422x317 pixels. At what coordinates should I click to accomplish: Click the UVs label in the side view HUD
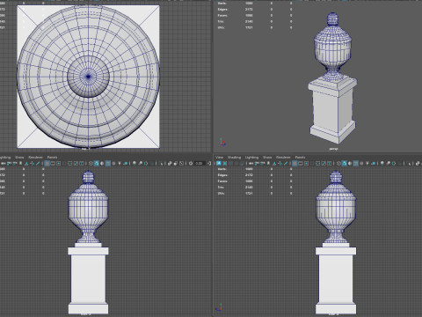coord(222,194)
